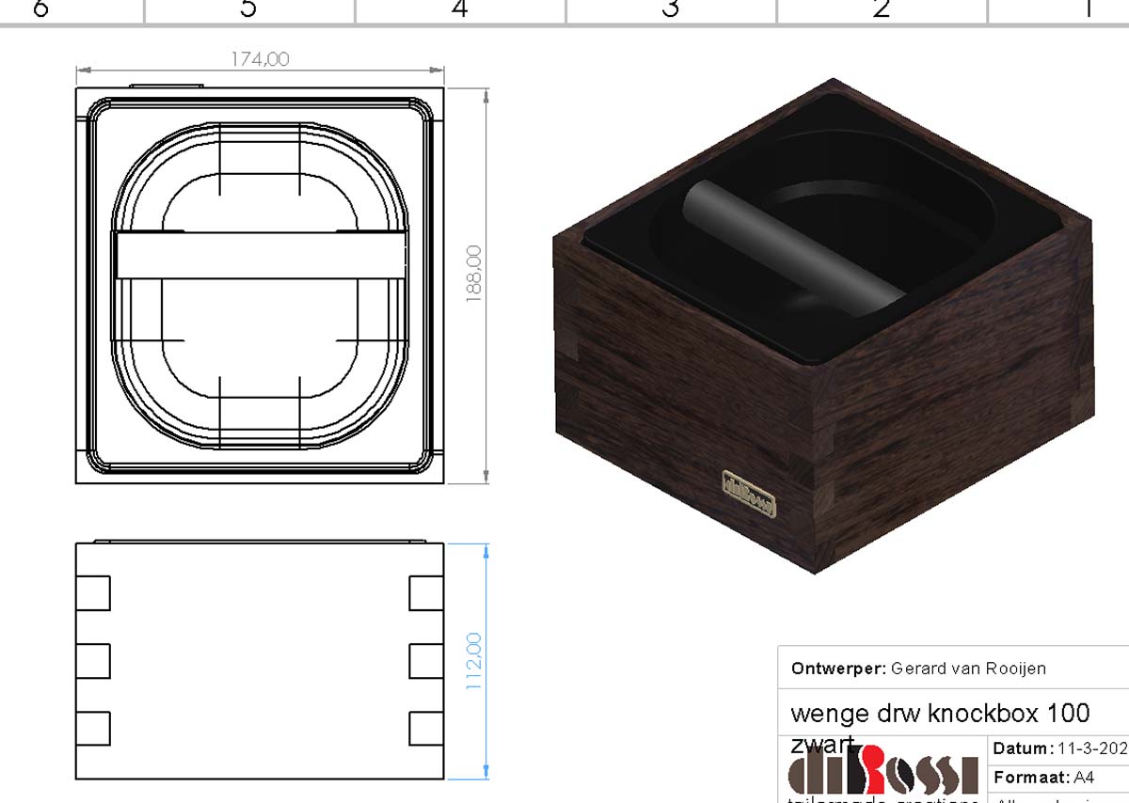Select the Datum field value
Screen dimensions: 1129x803
click(1092, 749)
